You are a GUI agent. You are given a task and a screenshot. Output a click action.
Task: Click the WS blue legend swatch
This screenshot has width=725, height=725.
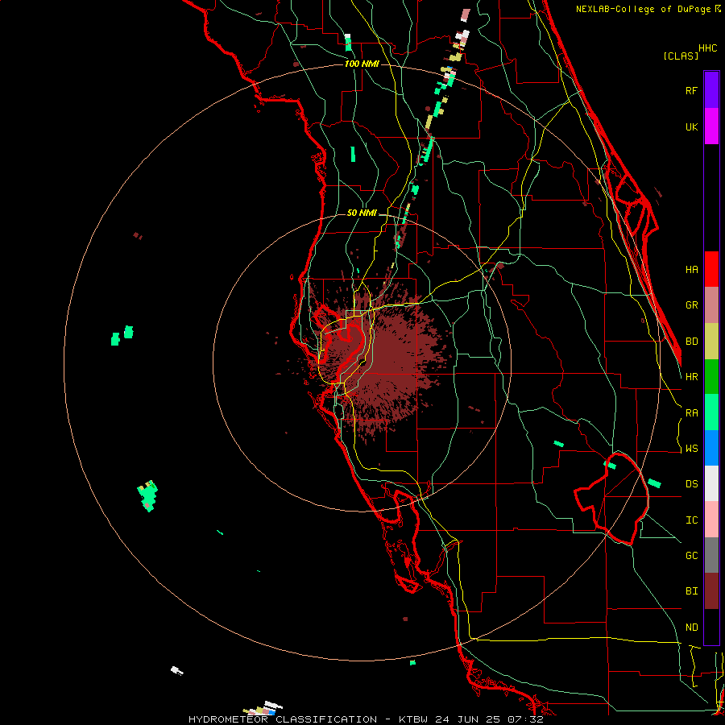pyautogui.click(x=711, y=448)
